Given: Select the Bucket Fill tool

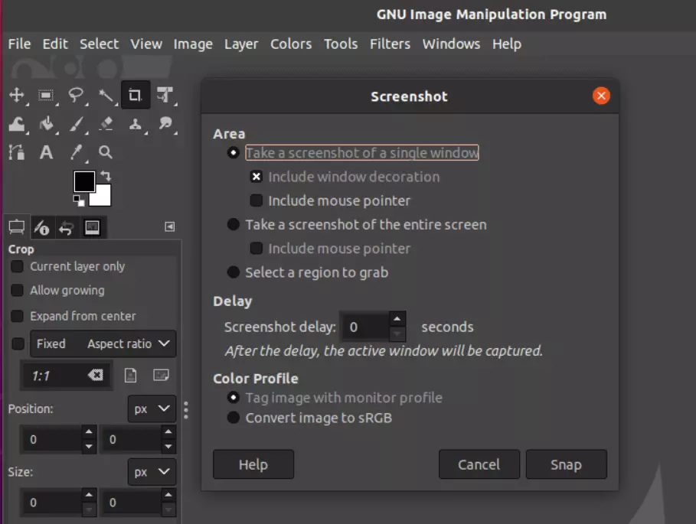Looking at the screenshot, I should (x=47, y=124).
